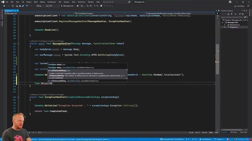Click the Visual Studio search box
The image size is (252, 141).
tap(117, 2)
